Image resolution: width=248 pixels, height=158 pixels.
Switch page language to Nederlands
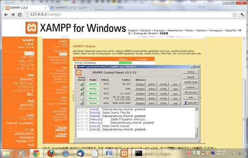pos(175,31)
